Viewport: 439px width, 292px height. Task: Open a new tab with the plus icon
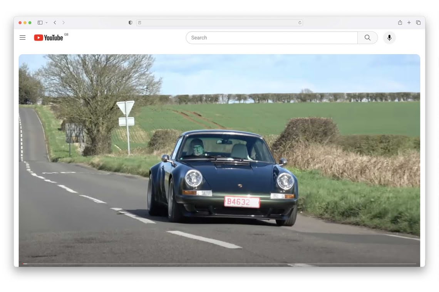(409, 23)
